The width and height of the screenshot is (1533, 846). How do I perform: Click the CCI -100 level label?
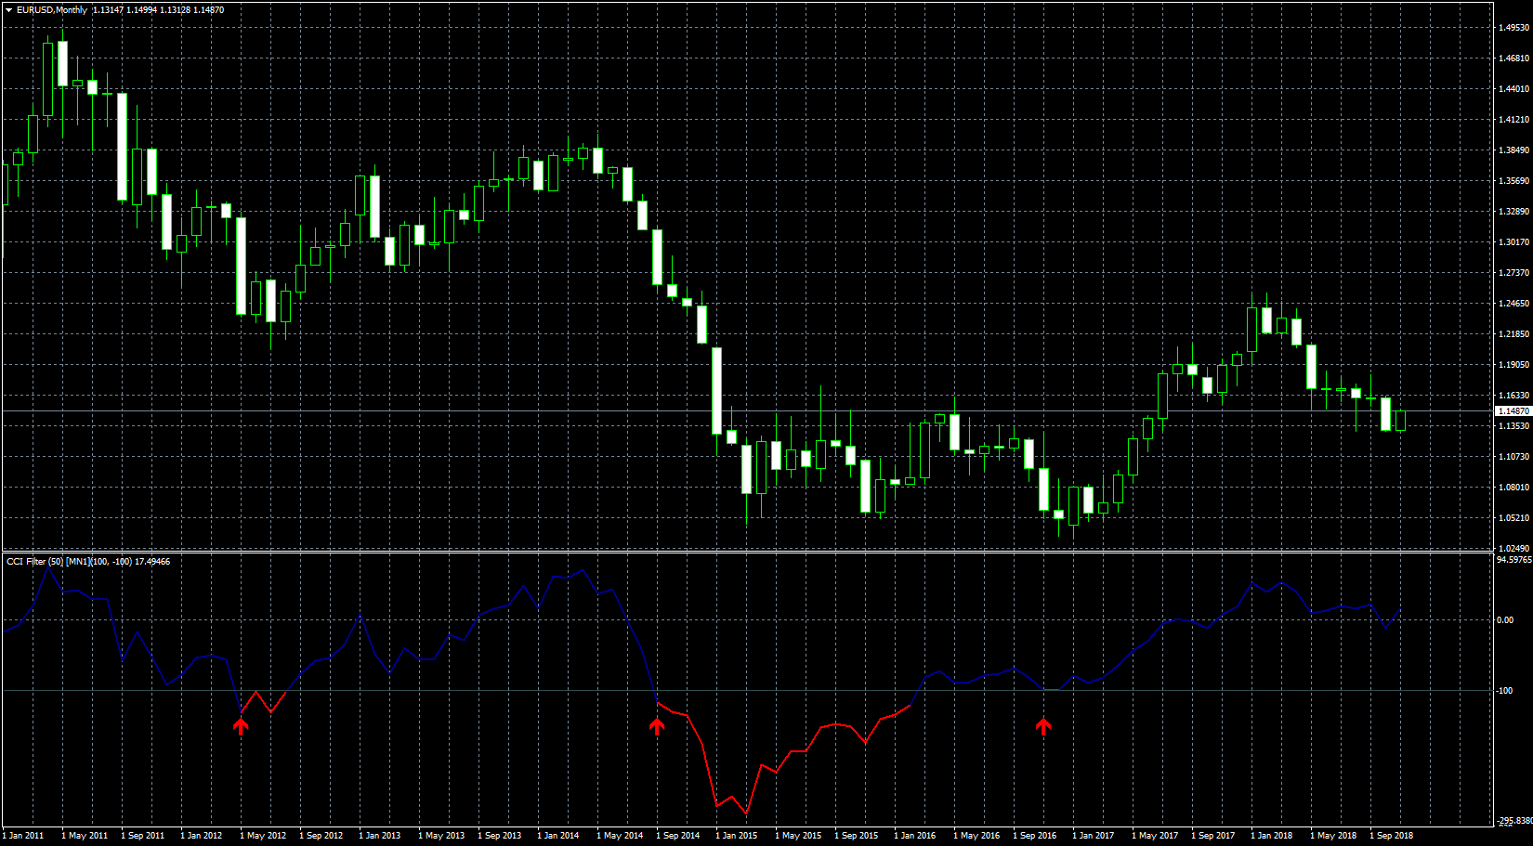point(1504,691)
